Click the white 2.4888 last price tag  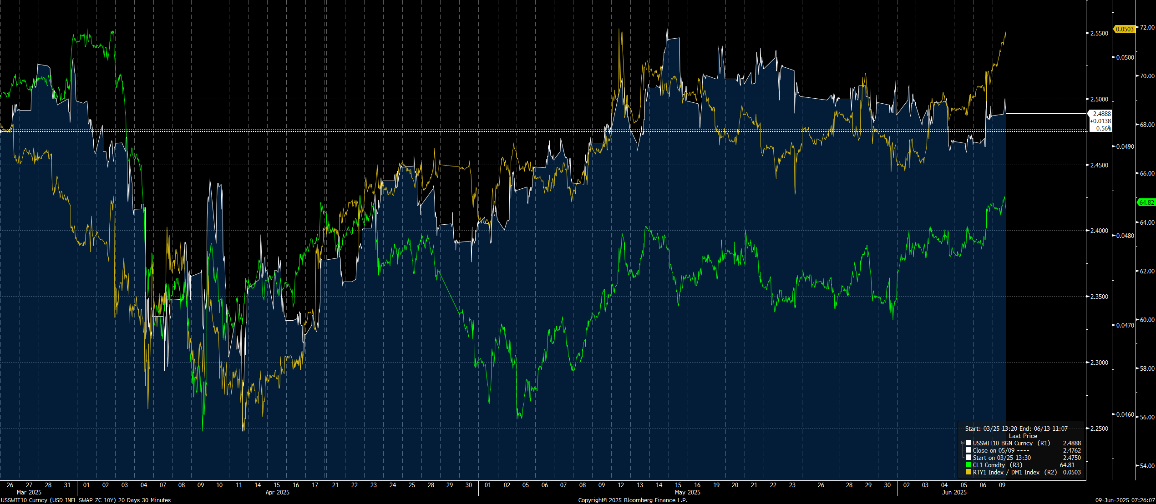point(1101,114)
